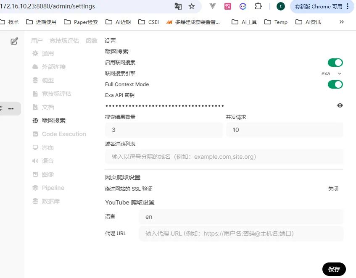Toggle 绕过网站的 SSL 验证 关闭 button
The height and width of the screenshot is (278, 356).
pos(333,189)
